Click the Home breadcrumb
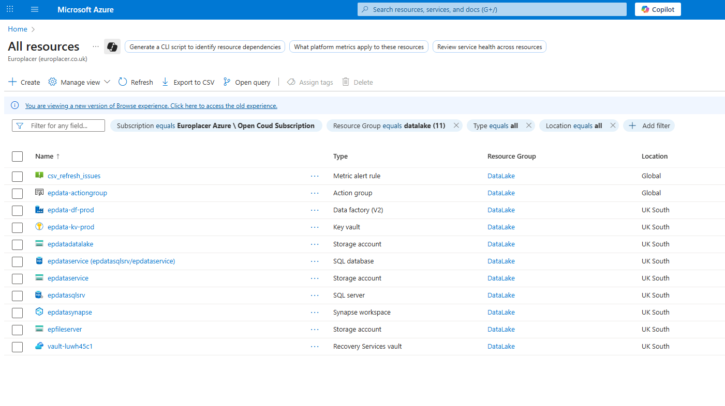725x406 pixels. [18, 29]
